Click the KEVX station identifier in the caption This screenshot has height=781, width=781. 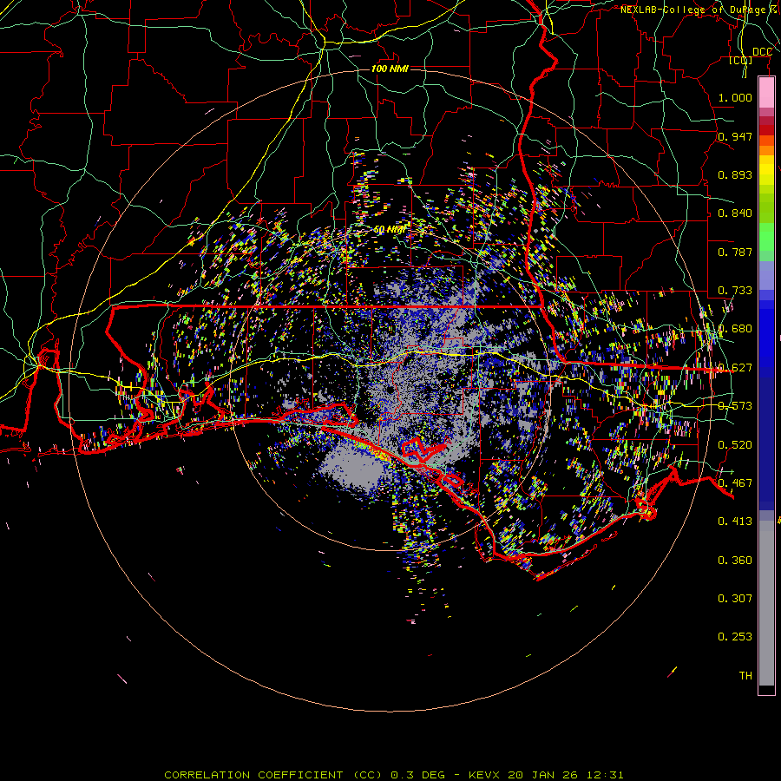pos(486,775)
